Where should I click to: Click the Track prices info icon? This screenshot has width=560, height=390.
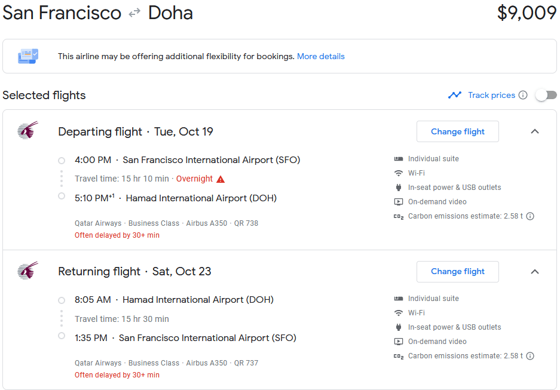coord(522,94)
